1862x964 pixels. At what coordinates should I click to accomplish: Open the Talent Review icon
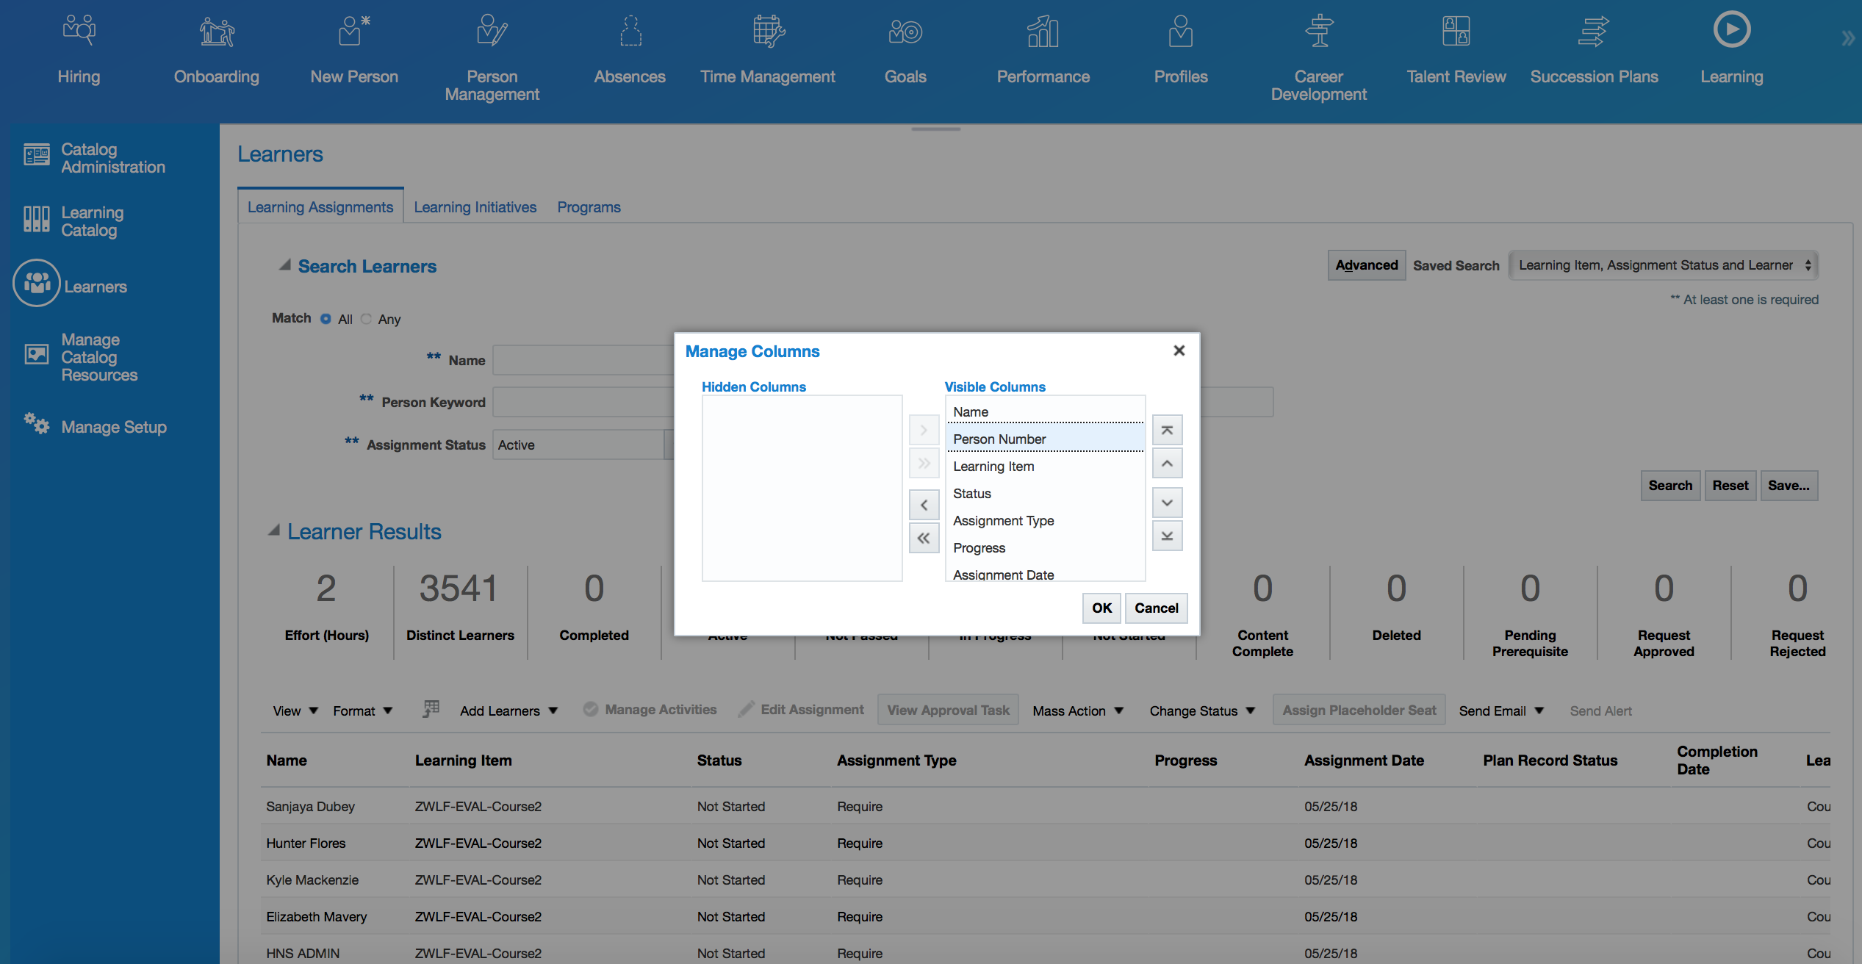(x=1456, y=31)
